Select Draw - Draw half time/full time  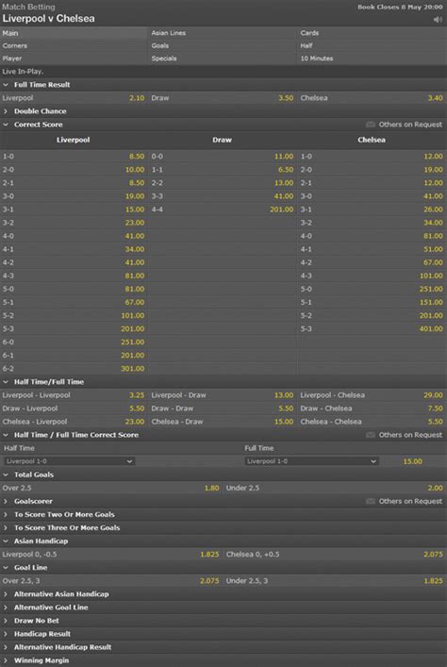point(223,409)
